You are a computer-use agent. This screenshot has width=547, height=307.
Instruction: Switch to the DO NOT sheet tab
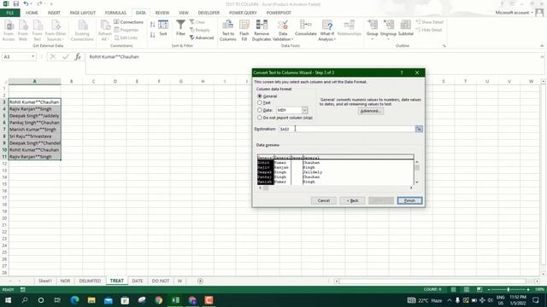[161, 281]
